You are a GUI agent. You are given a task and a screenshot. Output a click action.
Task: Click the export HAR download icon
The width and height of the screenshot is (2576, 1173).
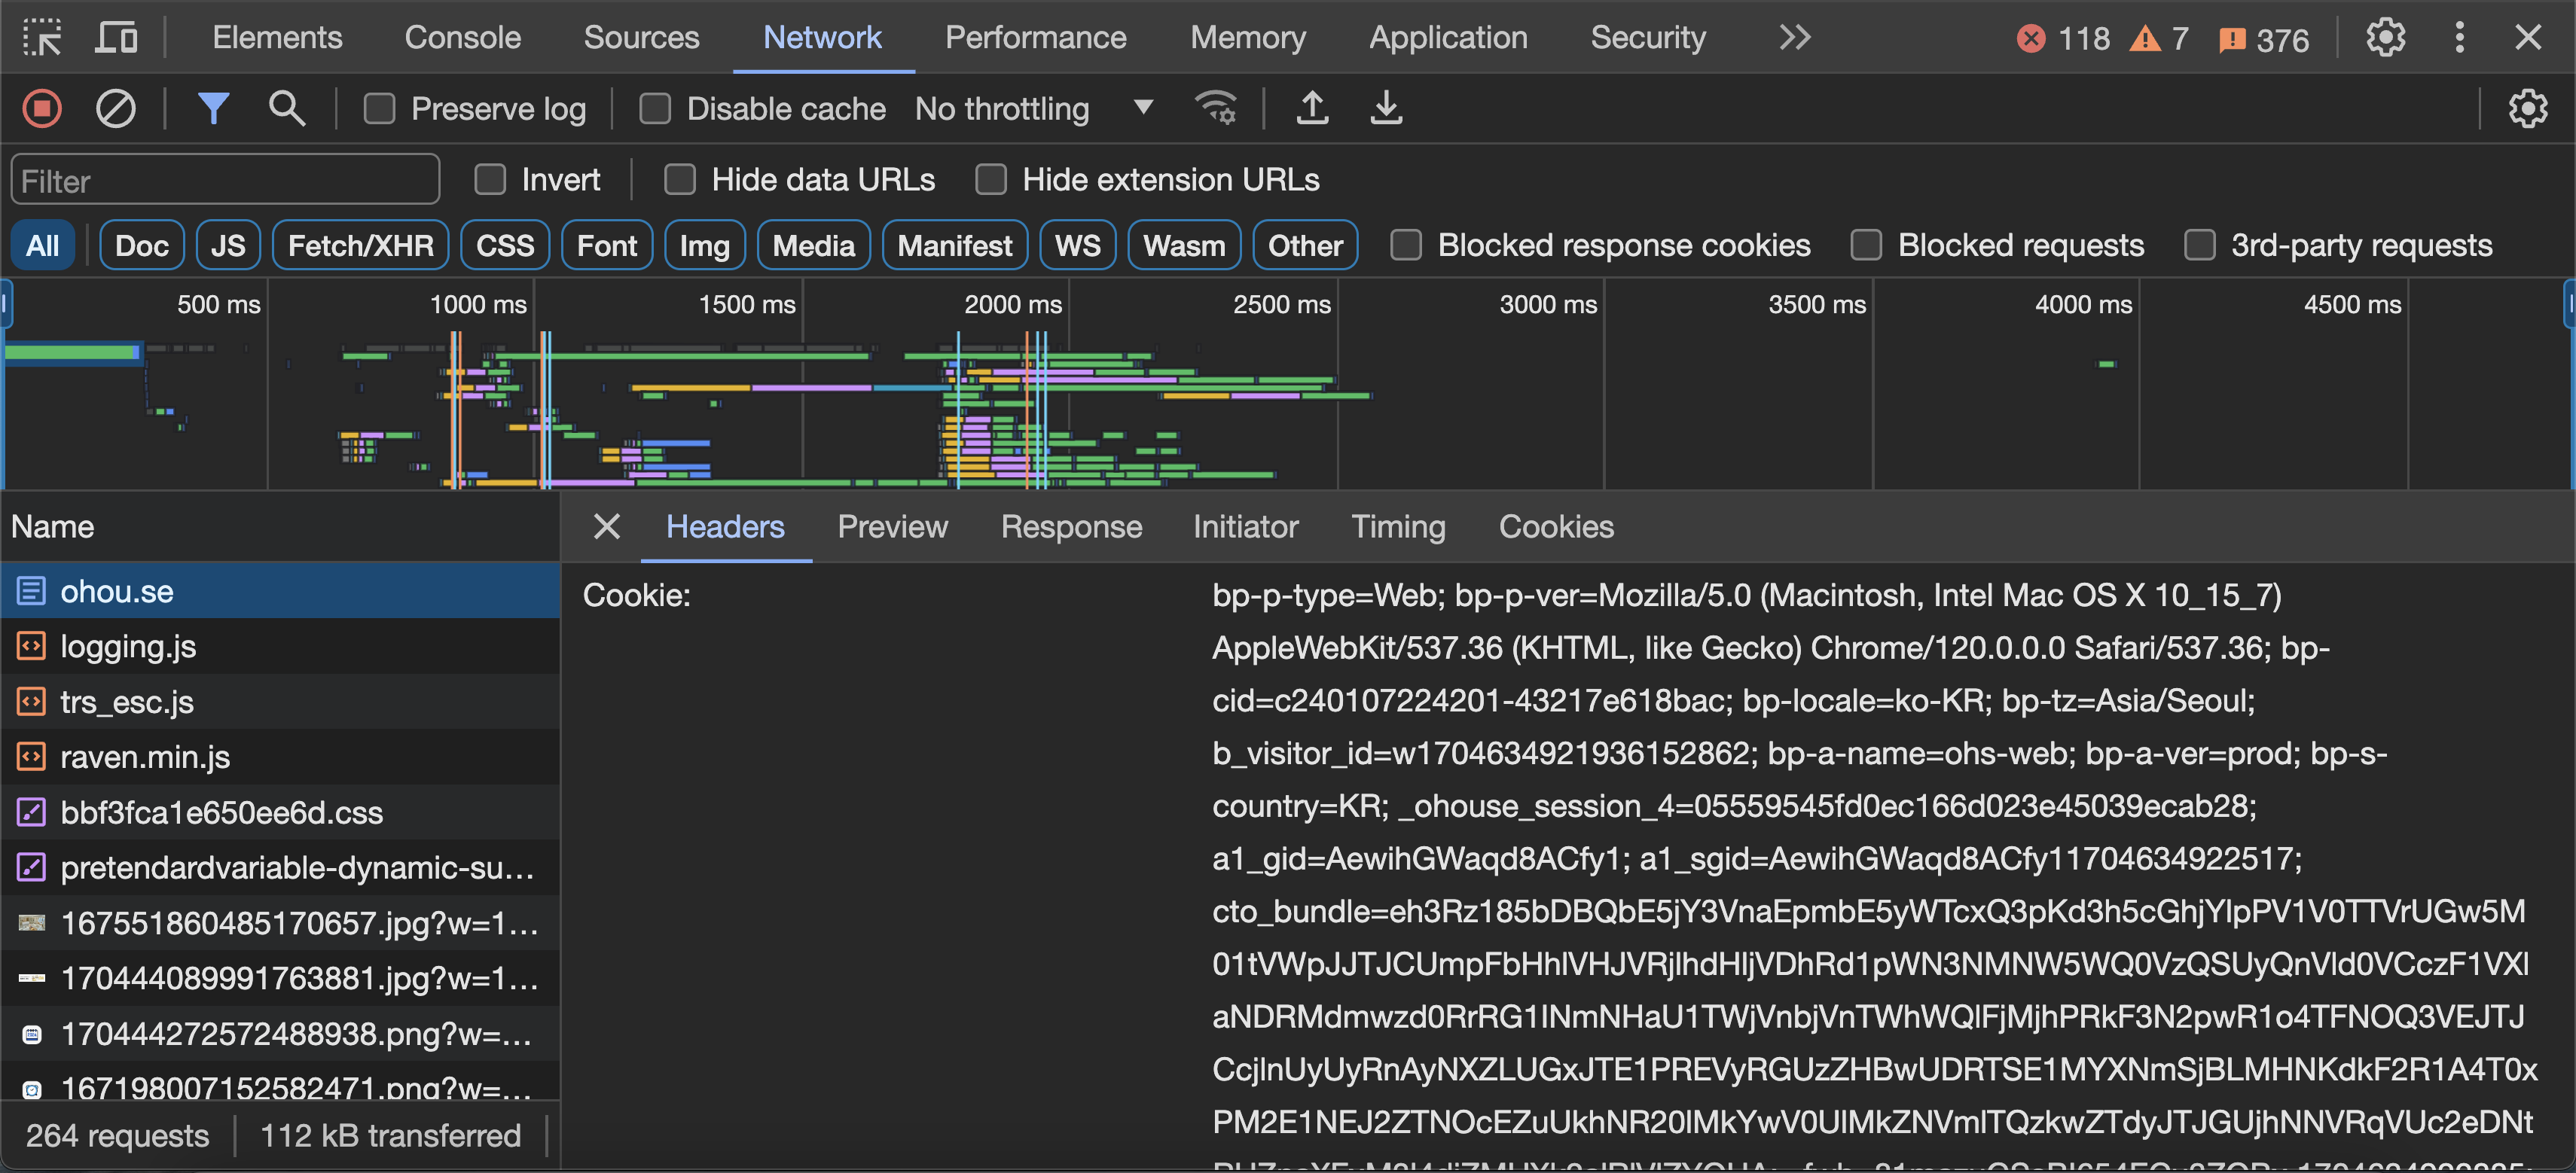click(1386, 108)
